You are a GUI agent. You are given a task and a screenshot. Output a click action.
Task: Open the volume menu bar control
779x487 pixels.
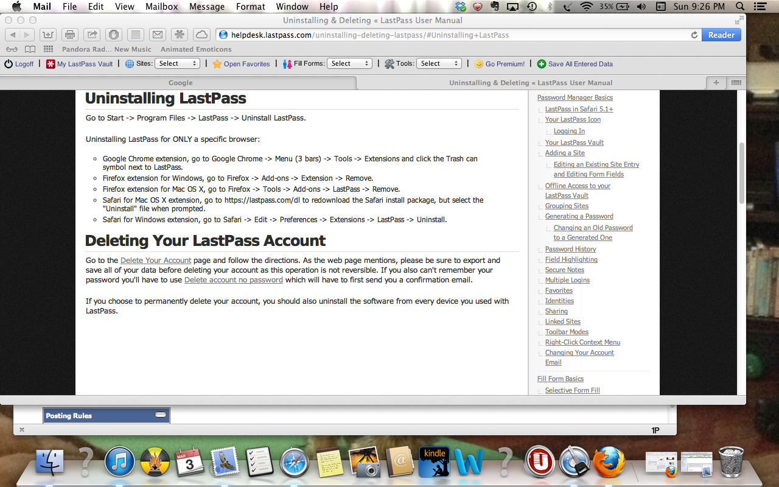641,7
